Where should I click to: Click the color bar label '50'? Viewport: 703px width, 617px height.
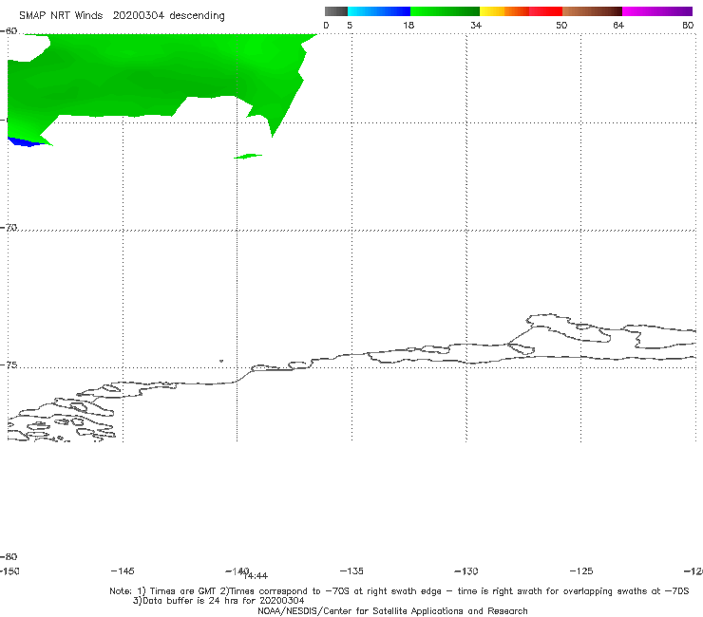[x=561, y=26]
